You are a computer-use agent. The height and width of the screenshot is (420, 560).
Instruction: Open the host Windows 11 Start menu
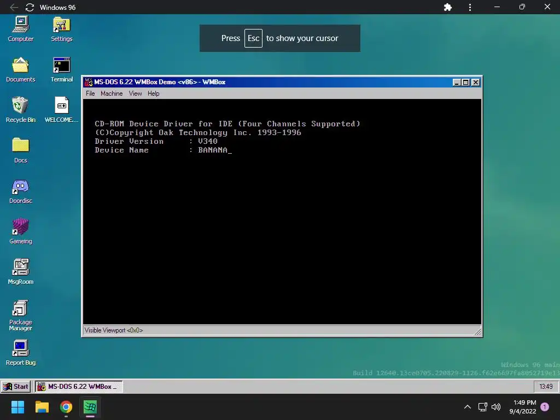pos(17,407)
